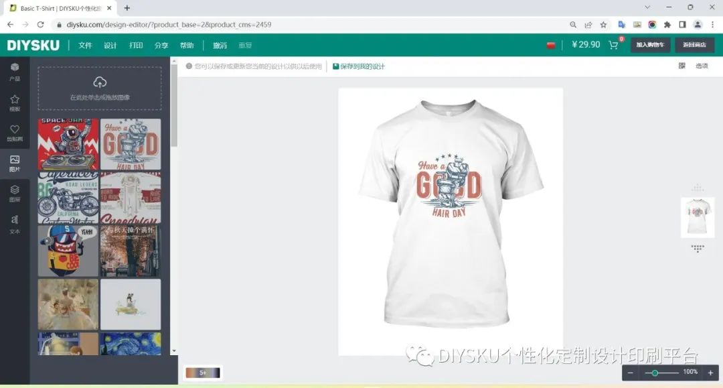723x388 pixels.
Task: Click the dotted down arrow below thumbnail
Action: 698,249
